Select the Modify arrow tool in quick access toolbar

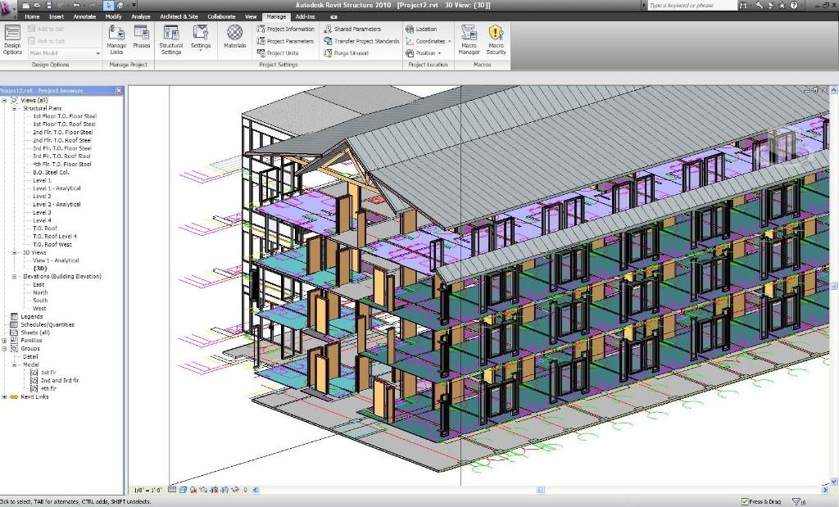point(109,6)
